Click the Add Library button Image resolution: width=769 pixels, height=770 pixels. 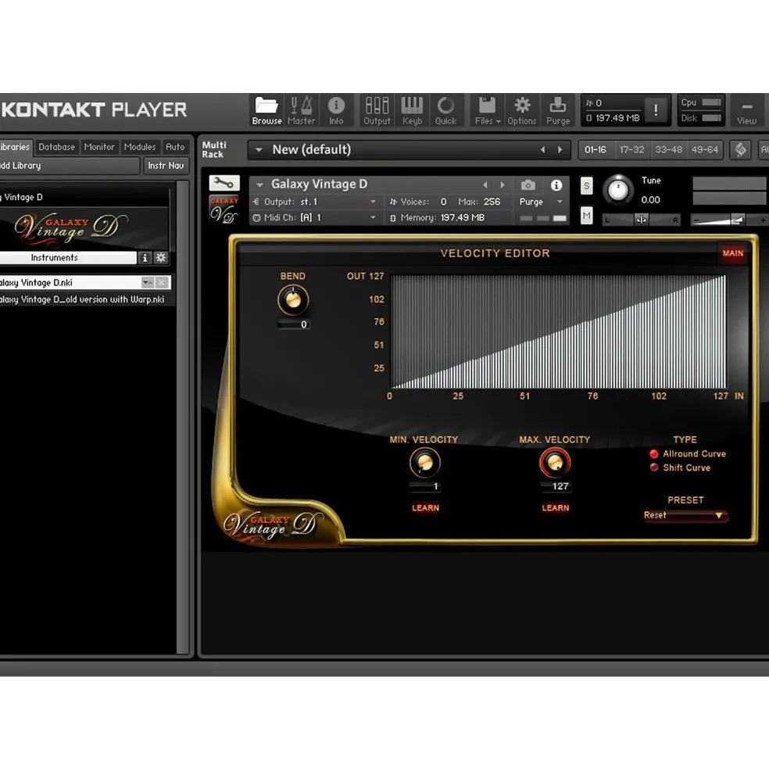[x=70, y=166]
